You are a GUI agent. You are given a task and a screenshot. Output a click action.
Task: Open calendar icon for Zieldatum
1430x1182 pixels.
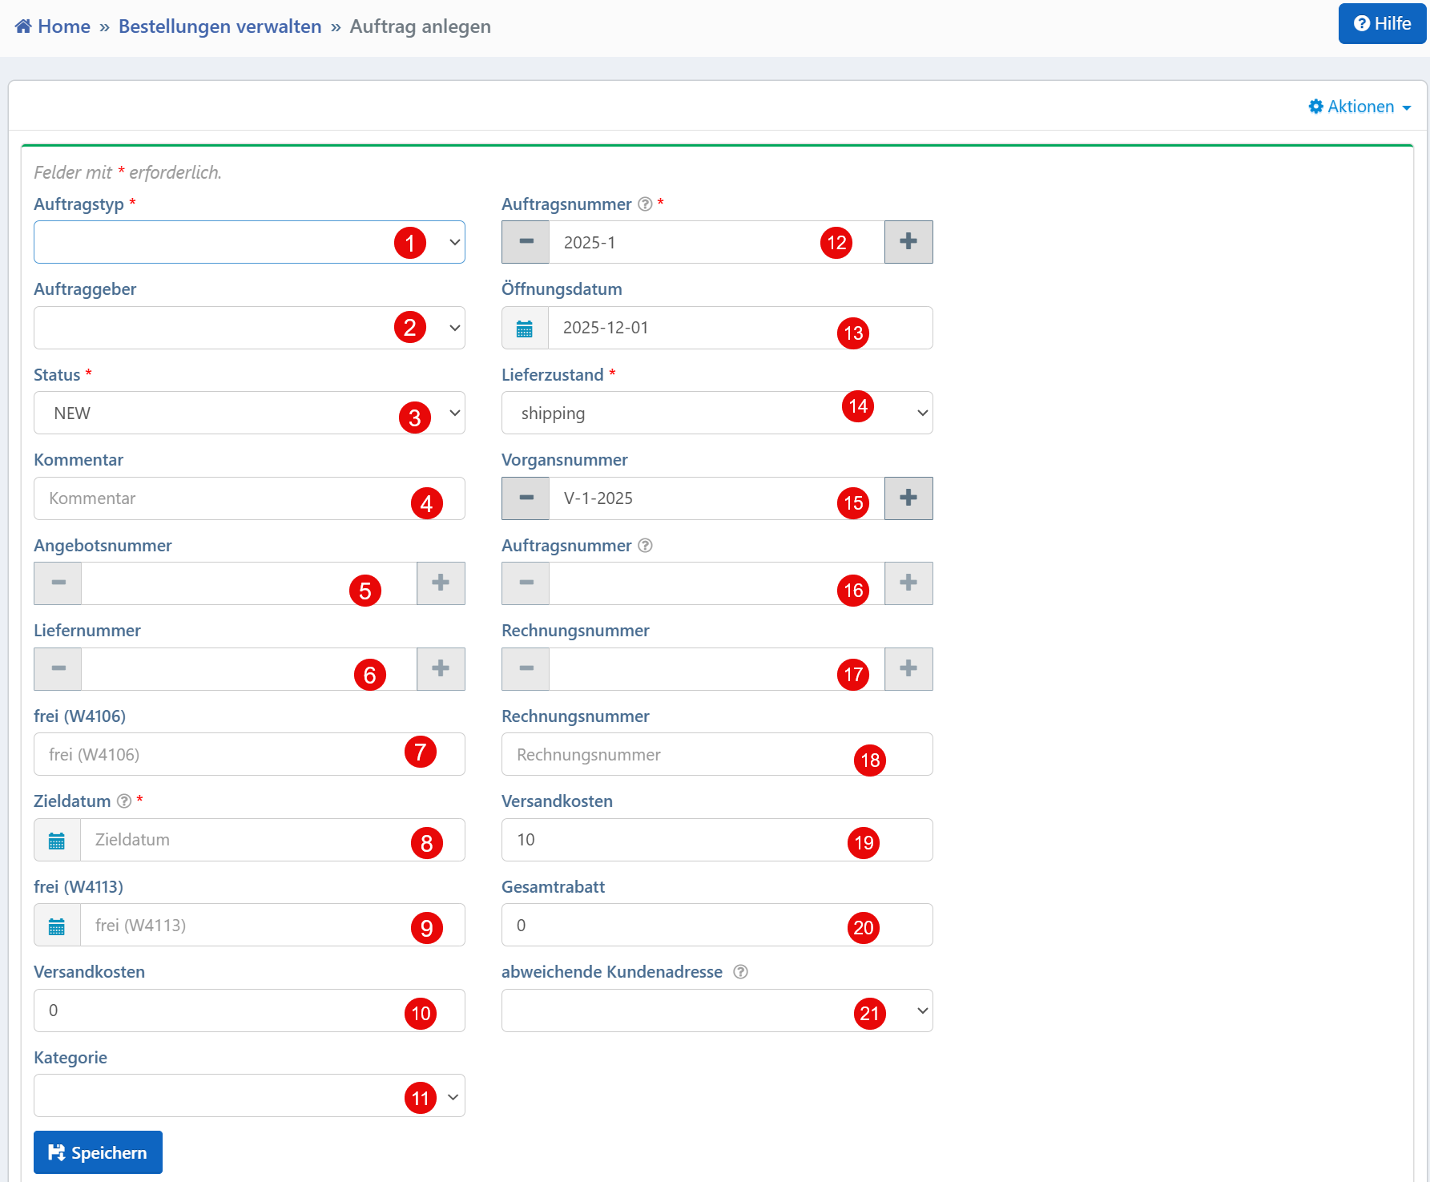(57, 841)
